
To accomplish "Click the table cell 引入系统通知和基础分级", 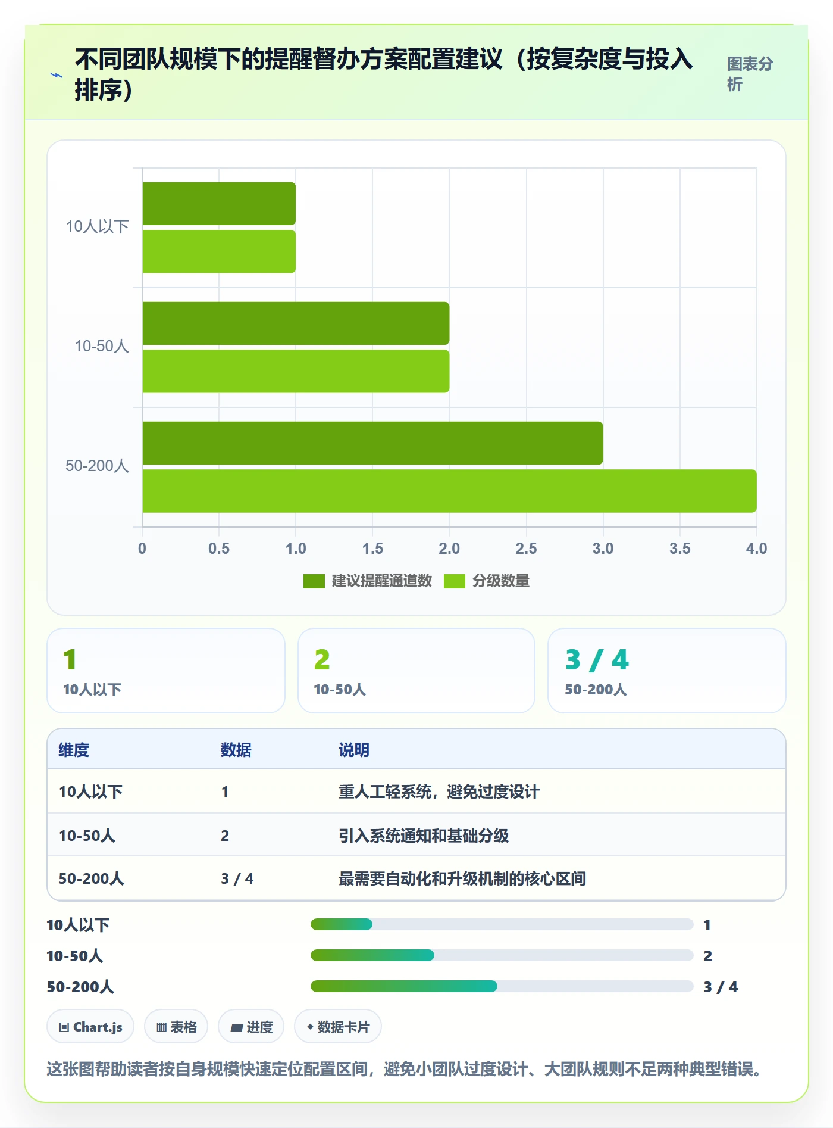I will [x=424, y=836].
